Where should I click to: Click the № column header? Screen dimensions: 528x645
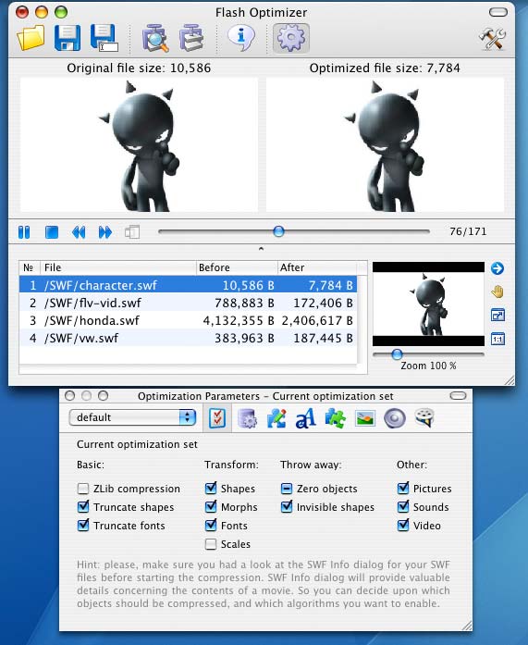pos(30,267)
